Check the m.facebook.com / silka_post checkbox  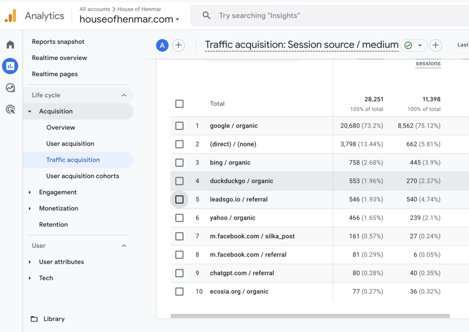coord(180,236)
